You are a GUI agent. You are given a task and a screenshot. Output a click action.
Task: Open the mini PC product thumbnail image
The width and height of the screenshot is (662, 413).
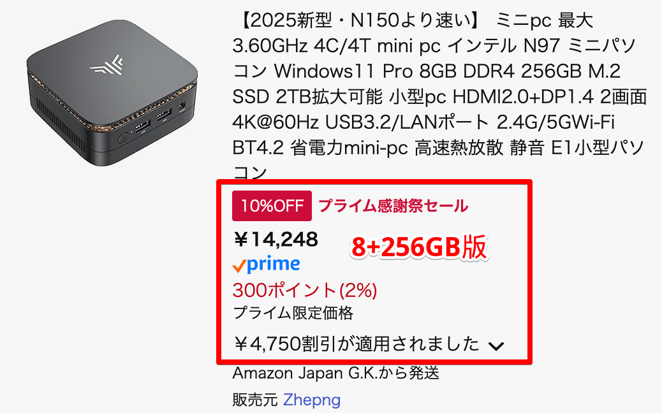[112, 93]
